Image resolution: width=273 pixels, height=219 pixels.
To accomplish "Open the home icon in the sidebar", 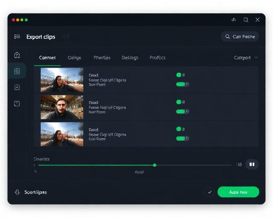I will (x=17, y=55).
